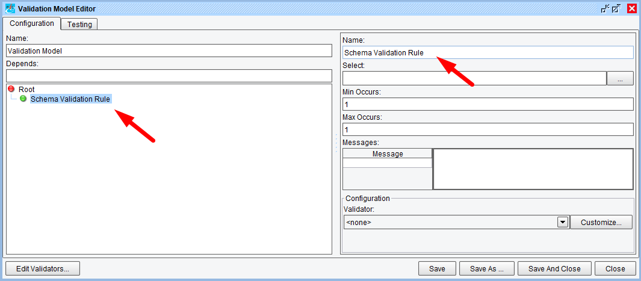This screenshot has width=641, height=281.
Task: Click the Customize... button
Action: pos(601,223)
